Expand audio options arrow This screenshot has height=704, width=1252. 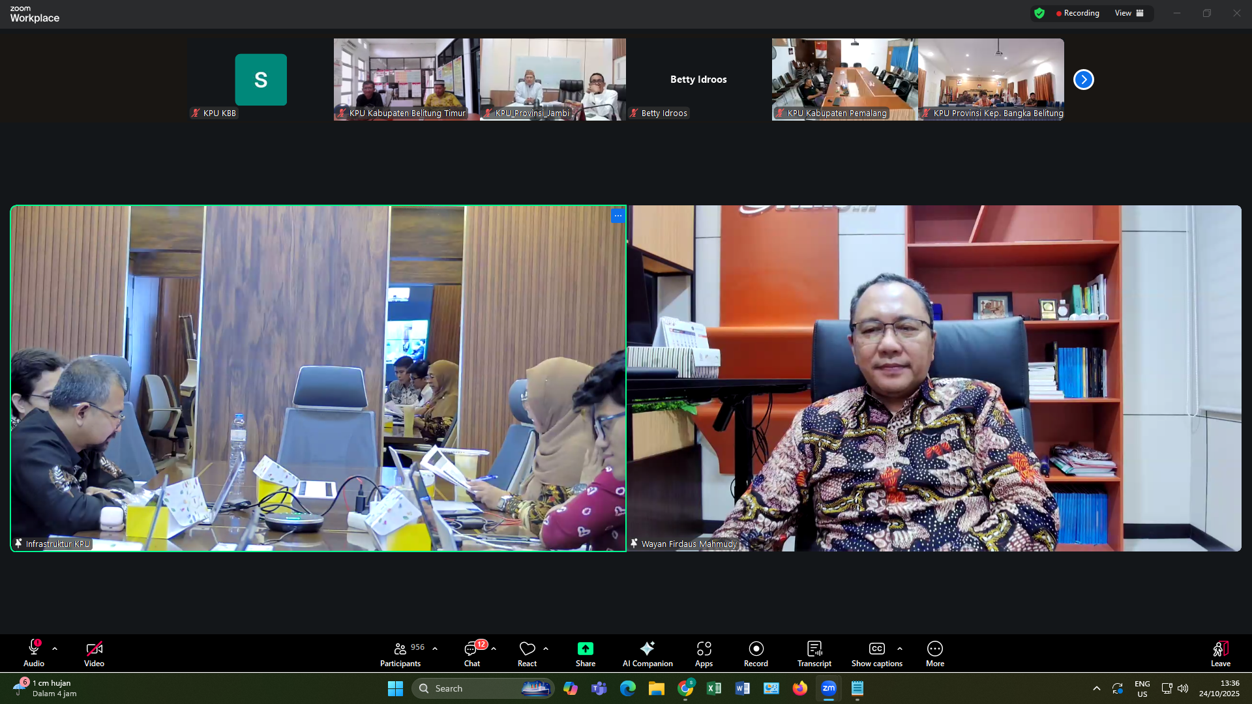pyautogui.click(x=55, y=649)
